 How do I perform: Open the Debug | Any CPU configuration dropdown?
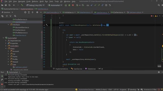coord(35,5)
